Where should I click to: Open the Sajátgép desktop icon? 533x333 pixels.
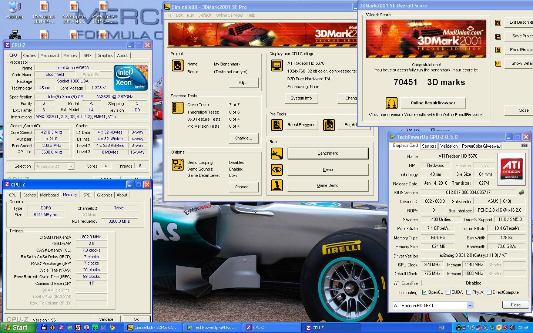pos(14,10)
